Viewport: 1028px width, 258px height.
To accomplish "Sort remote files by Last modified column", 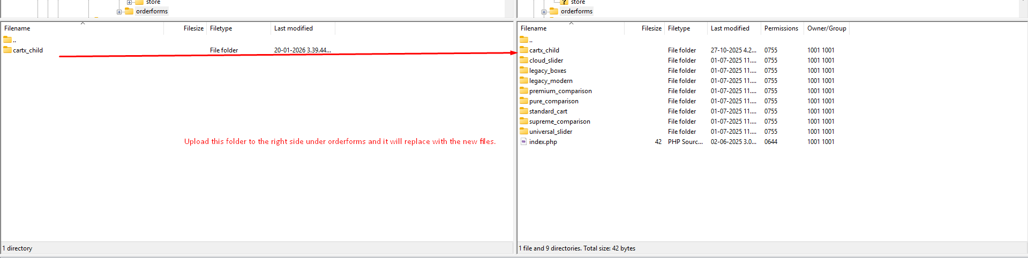I will click(730, 28).
